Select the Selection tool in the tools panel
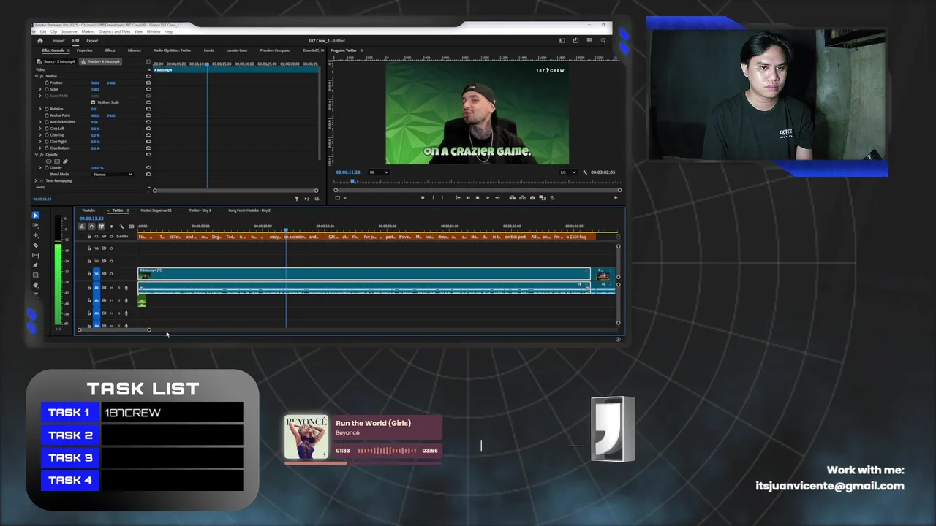This screenshot has height=526, width=936. point(36,216)
